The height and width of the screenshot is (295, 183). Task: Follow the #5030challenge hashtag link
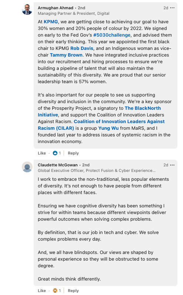[x=112, y=35]
